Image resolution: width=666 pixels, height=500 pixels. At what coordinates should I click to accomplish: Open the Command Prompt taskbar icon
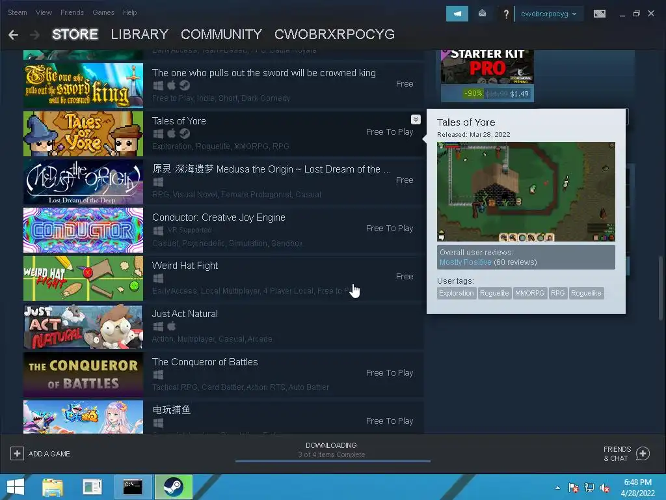tap(133, 487)
